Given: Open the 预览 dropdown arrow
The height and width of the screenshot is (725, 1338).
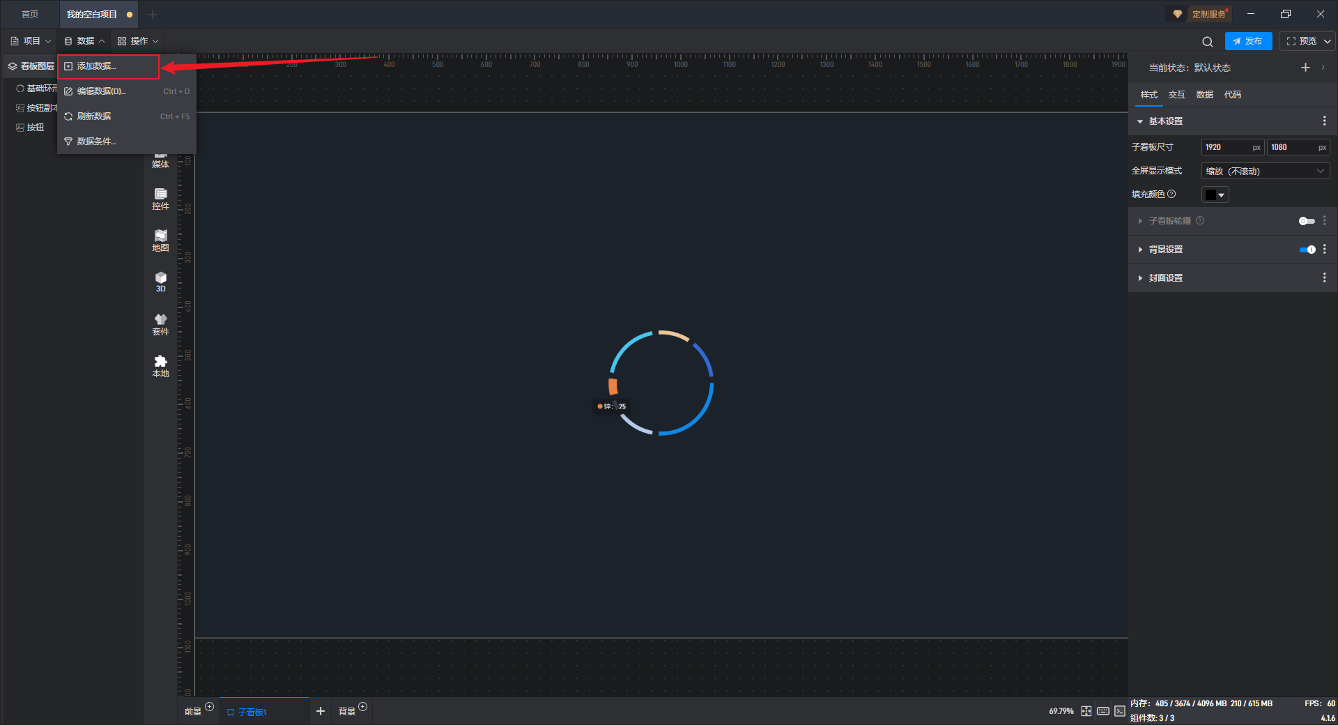Looking at the screenshot, I should (1328, 42).
